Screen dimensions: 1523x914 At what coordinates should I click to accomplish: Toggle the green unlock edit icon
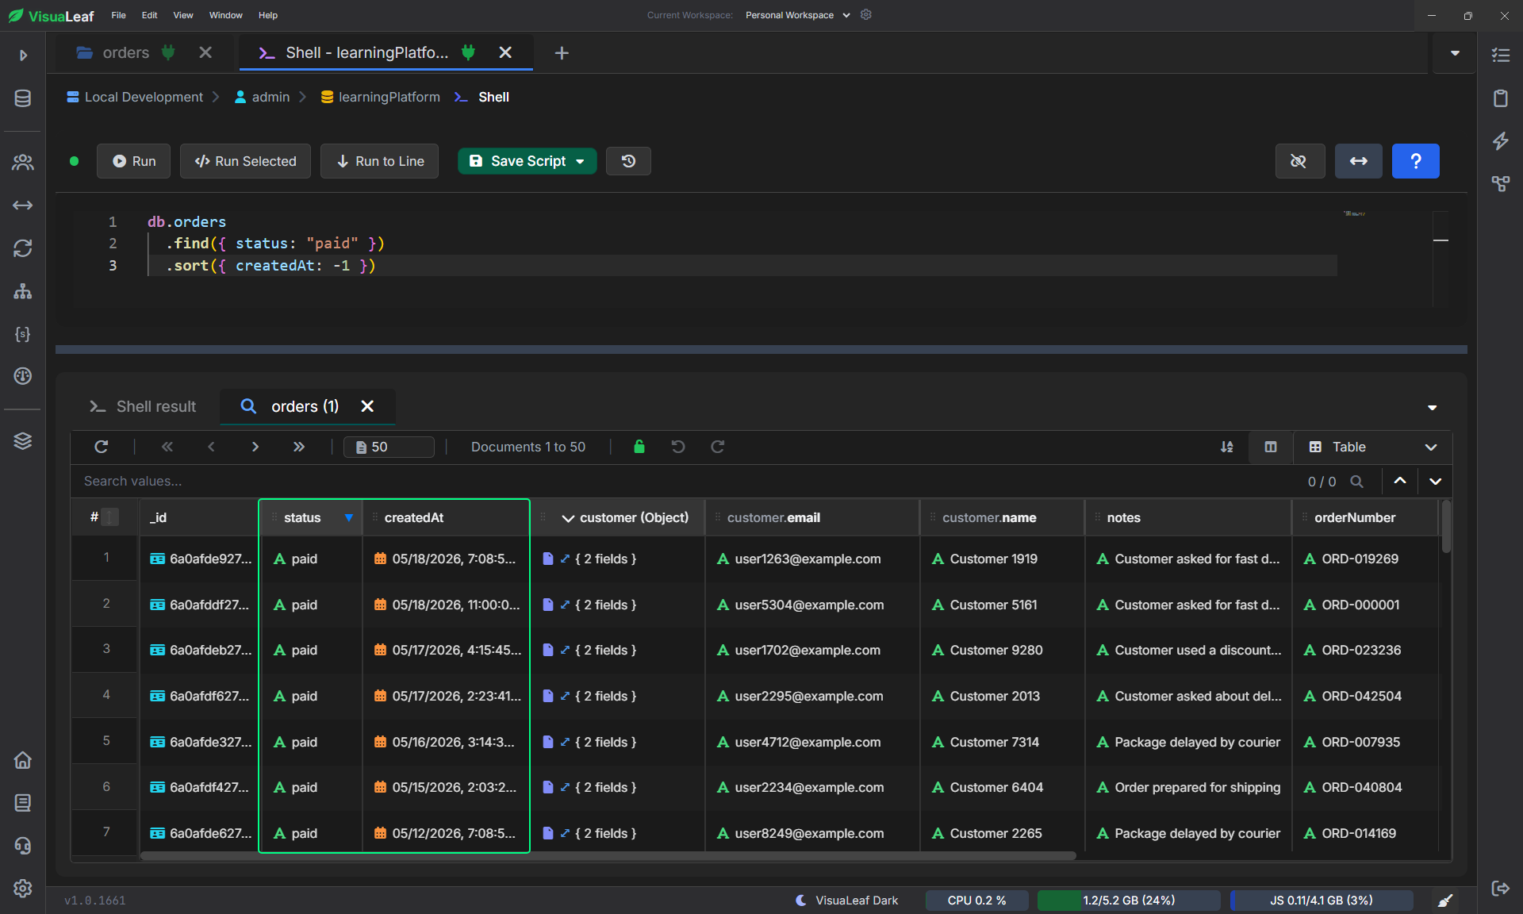coord(639,447)
